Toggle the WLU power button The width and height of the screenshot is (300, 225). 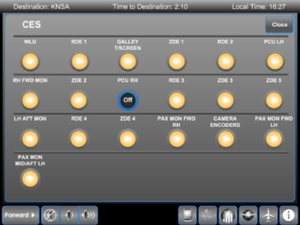(30, 61)
